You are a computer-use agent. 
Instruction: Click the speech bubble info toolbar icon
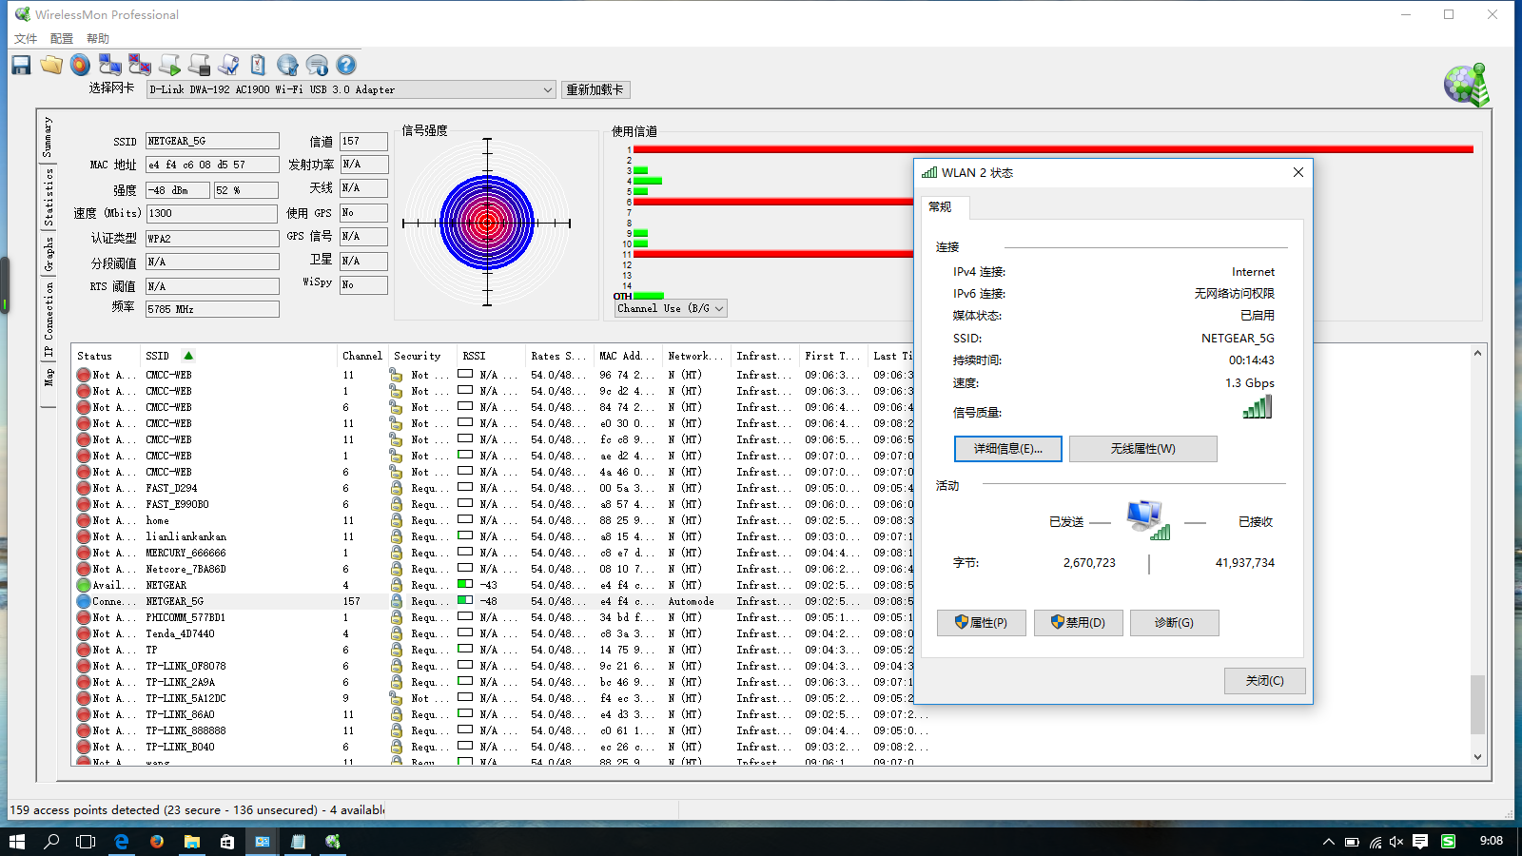(317, 65)
